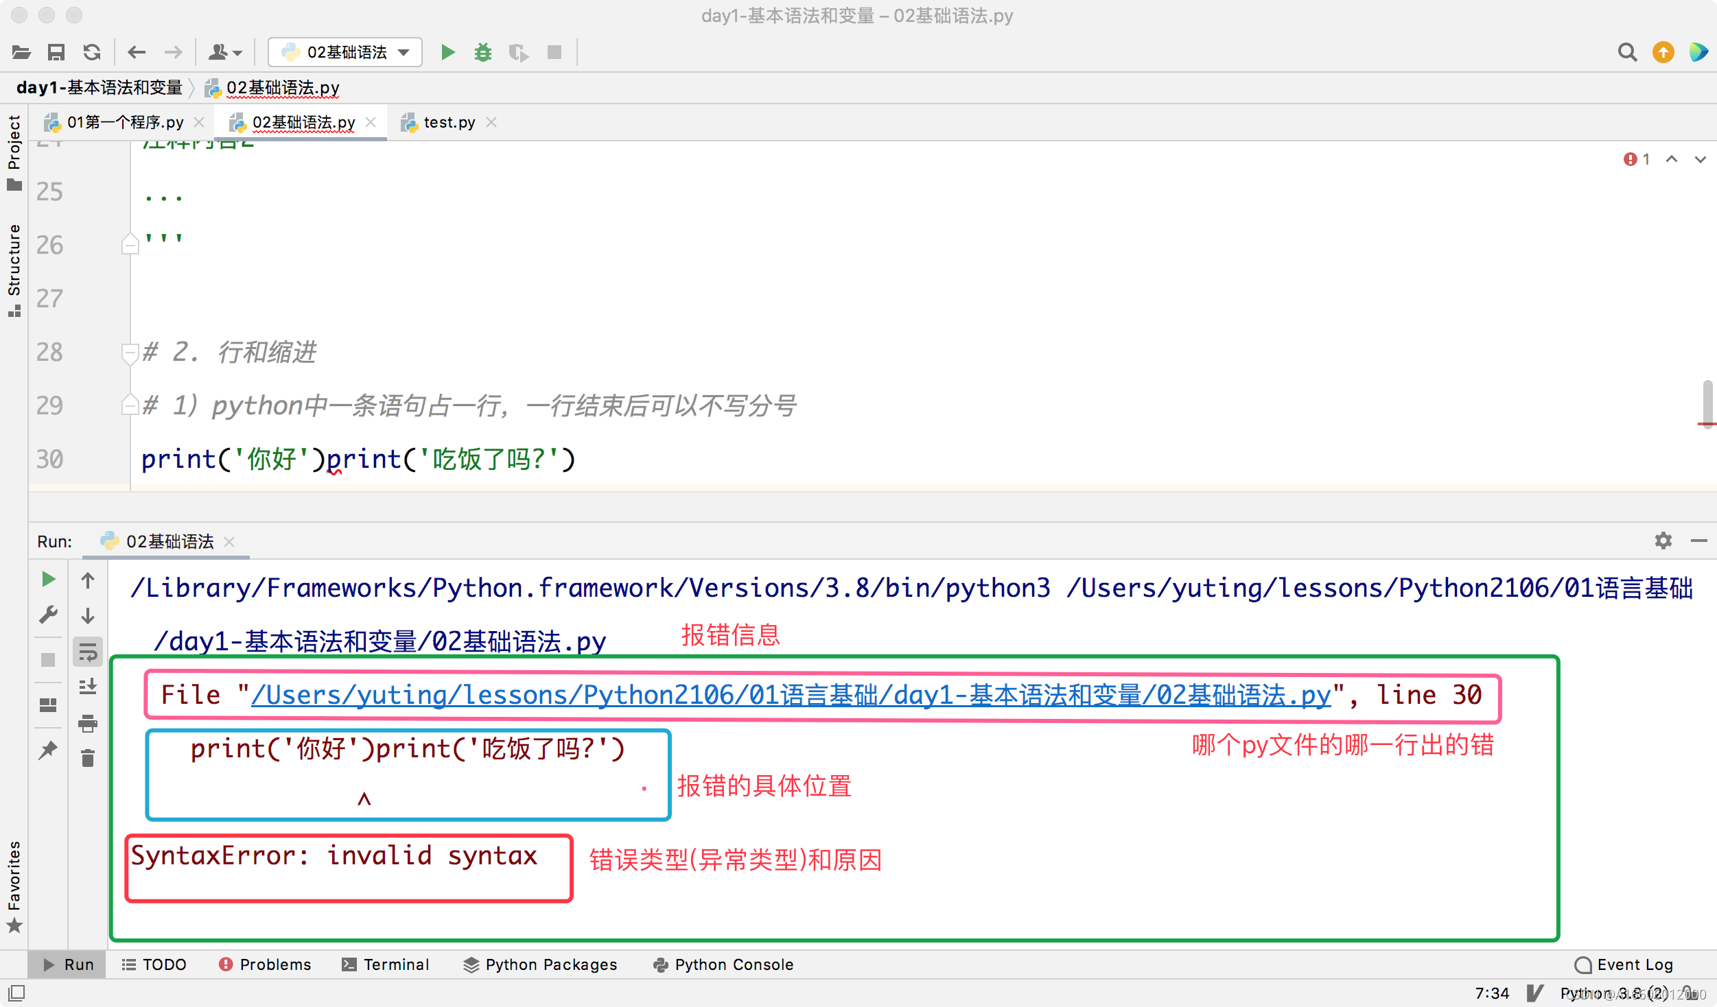
Task: Click the Run panel settings gear
Action: (x=1663, y=541)
